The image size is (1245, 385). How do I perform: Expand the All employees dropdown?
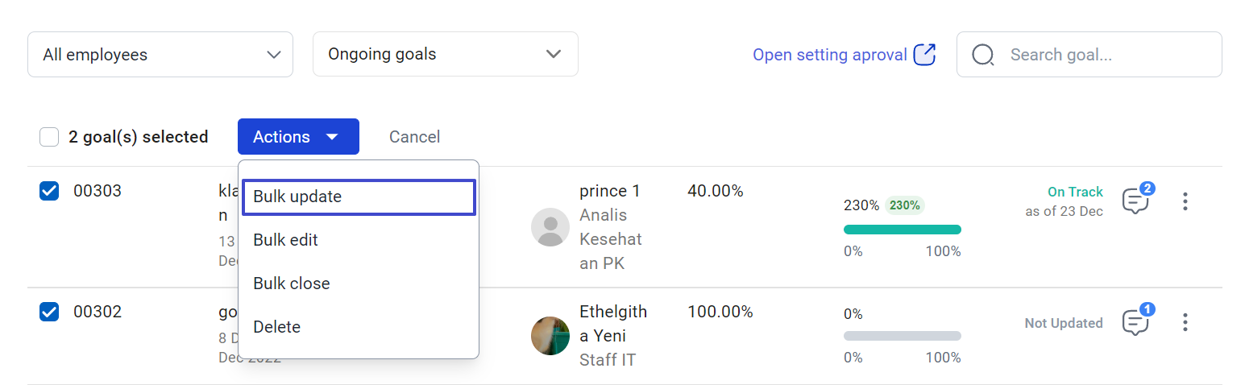(x=160, y=55)
